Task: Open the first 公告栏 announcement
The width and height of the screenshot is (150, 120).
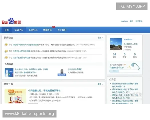Action: click(x=125, y=85)
